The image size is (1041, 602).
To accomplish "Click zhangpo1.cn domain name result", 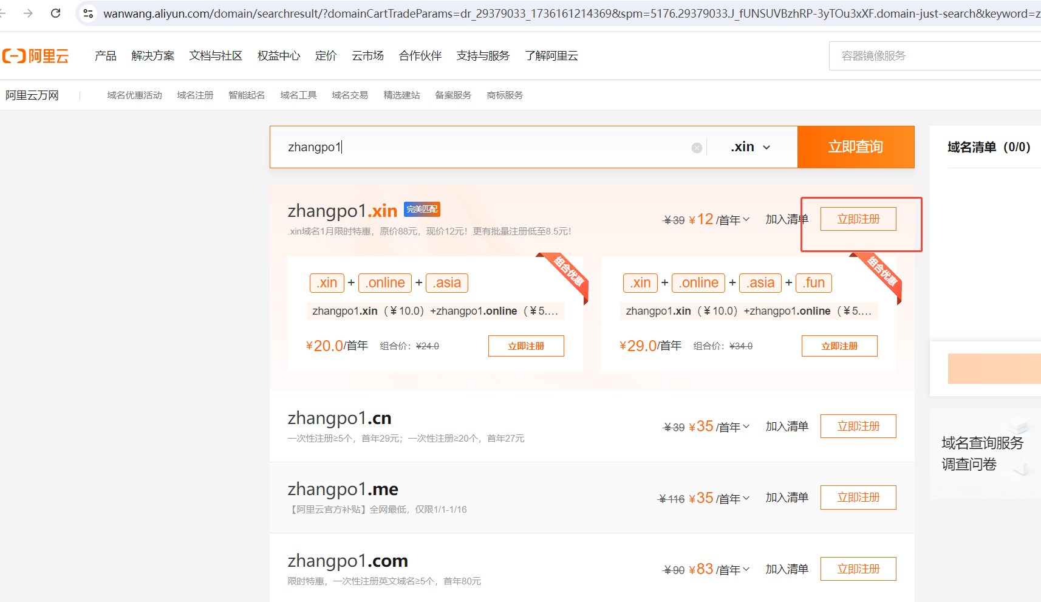I will click(x=340, y=419).
